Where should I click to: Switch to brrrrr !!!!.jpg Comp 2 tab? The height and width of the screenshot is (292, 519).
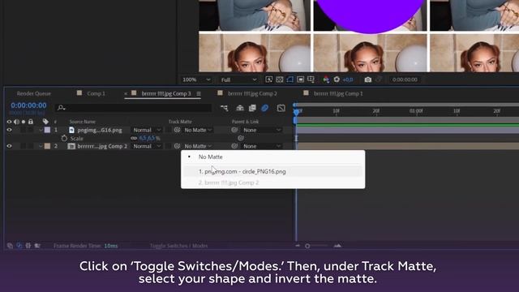pyautogui.click(x=252, y=94)
